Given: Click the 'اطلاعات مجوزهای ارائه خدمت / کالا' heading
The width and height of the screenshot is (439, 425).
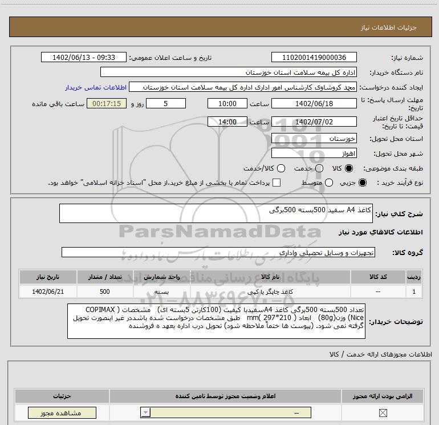Looking at the screenshot, I should (380, 354).
